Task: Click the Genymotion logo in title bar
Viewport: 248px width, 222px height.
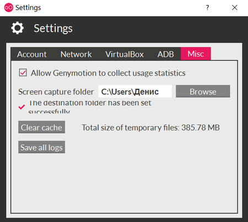Action: click(x=9, y=8)
